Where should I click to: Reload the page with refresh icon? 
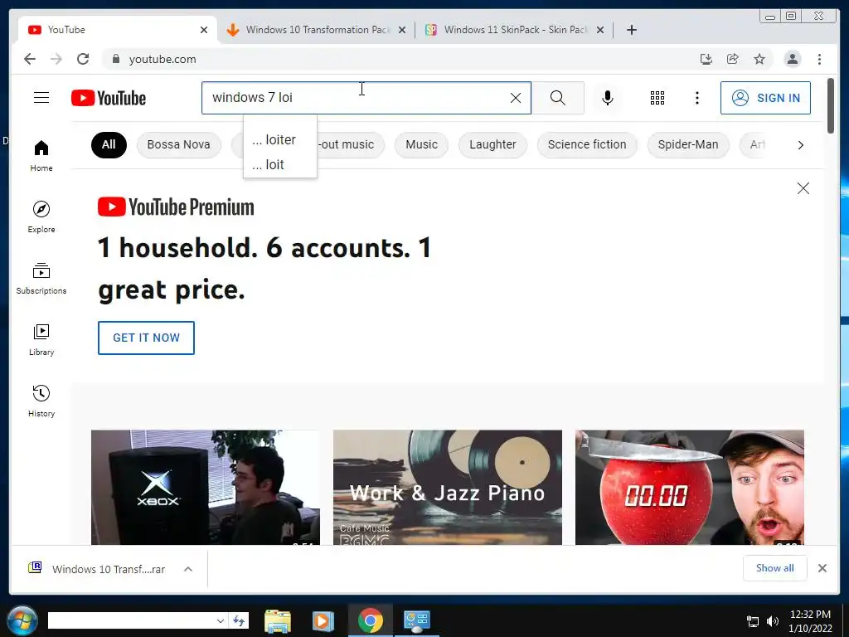point(83,59)
